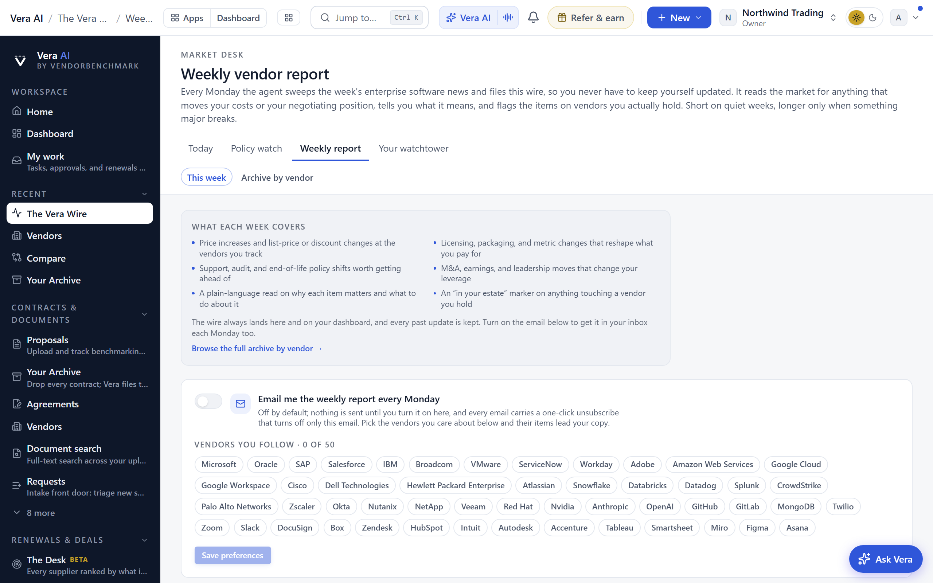
Task: Follow the Snowflake vendor chip
Action: tap(592, 485)
